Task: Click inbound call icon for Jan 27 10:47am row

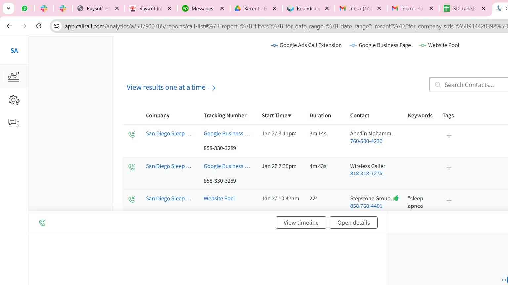Action: click(132, 199)
